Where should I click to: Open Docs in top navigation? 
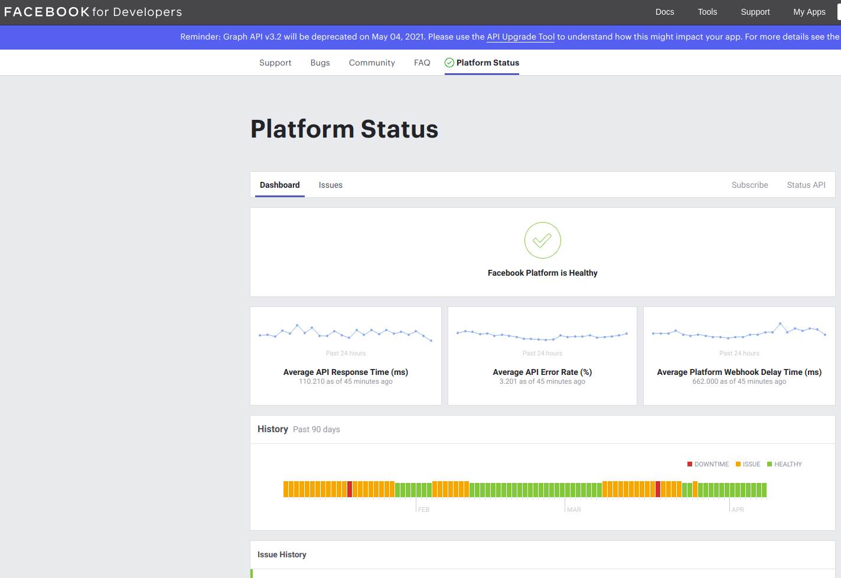tap(664, 12)
